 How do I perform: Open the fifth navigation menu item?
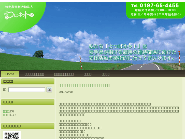106,74
